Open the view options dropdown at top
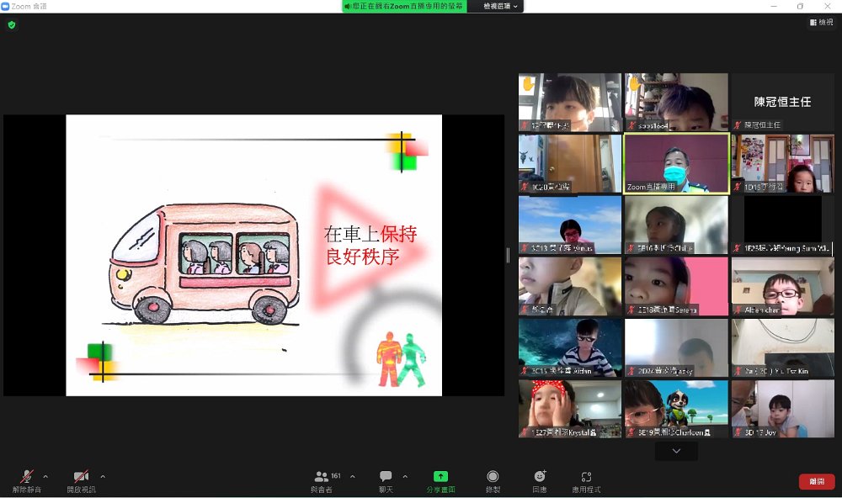 point(503,6)
